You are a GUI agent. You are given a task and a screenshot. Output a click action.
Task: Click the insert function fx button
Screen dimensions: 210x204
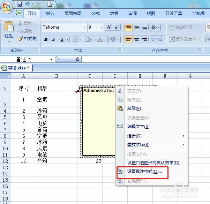click(77, 59)
